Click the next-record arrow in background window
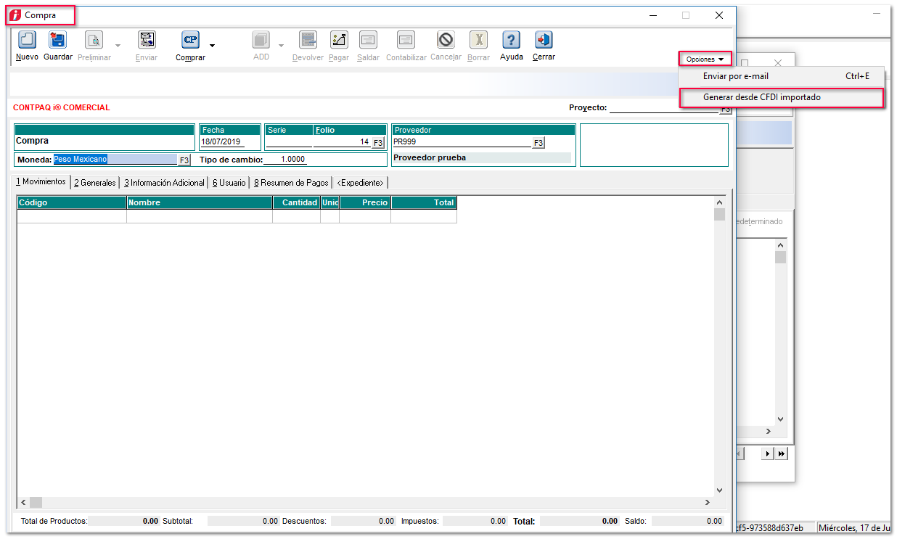 pos(768,453)
